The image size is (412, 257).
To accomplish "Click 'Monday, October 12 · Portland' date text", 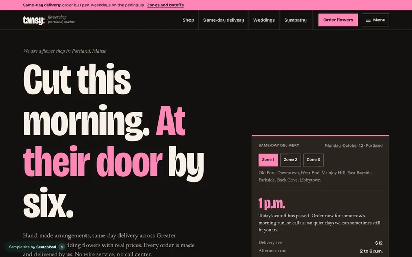I will 354,145.
